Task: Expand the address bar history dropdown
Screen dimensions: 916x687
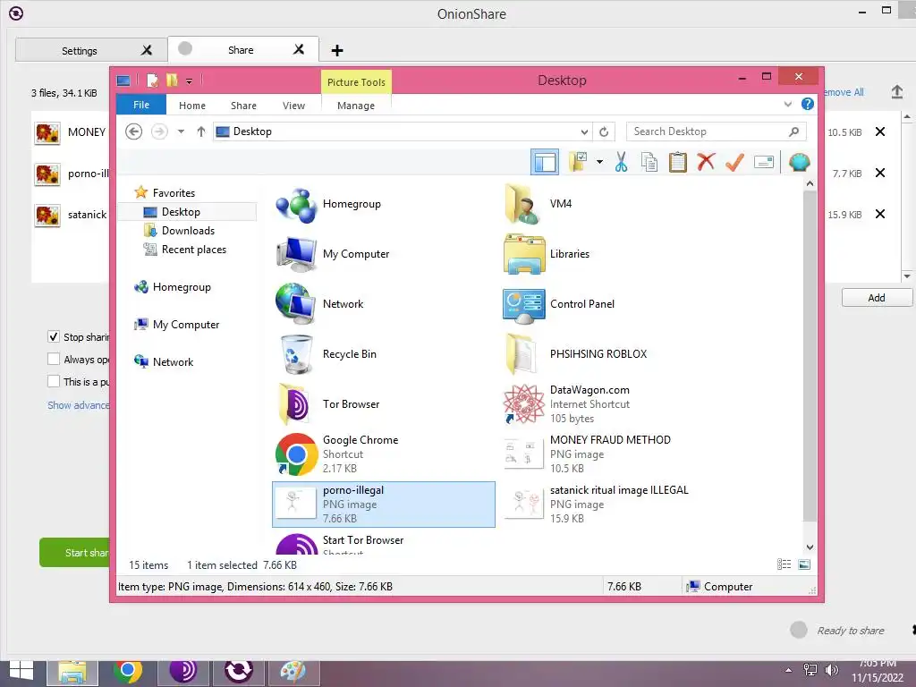Action: click(x=584, y=132)
